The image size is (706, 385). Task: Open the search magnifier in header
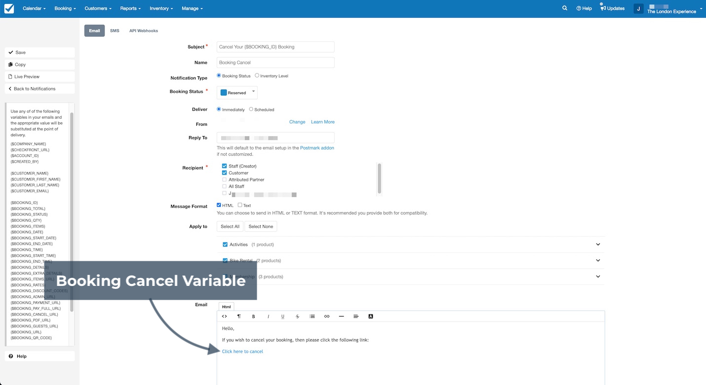565,8
